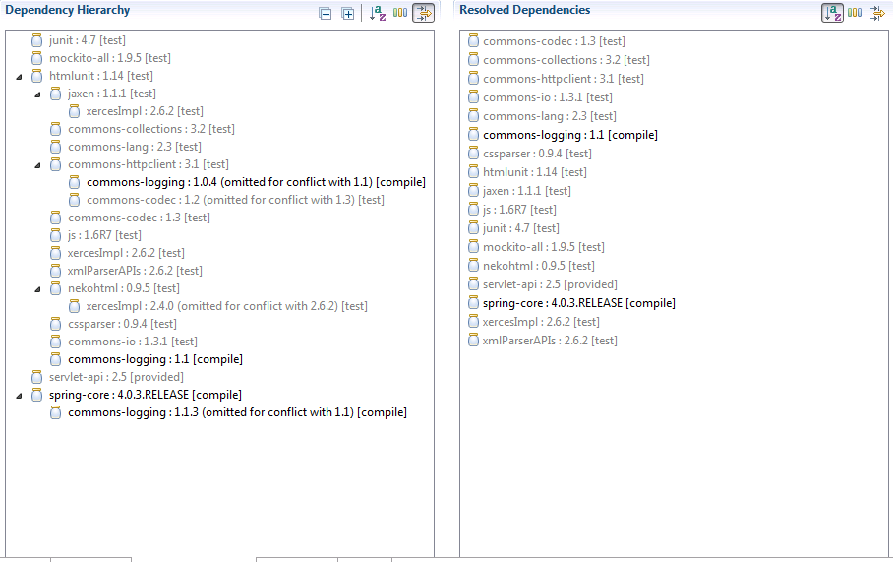Toggle alphabetical sort in Resolved Dependencies

click(x=832, y=13)
